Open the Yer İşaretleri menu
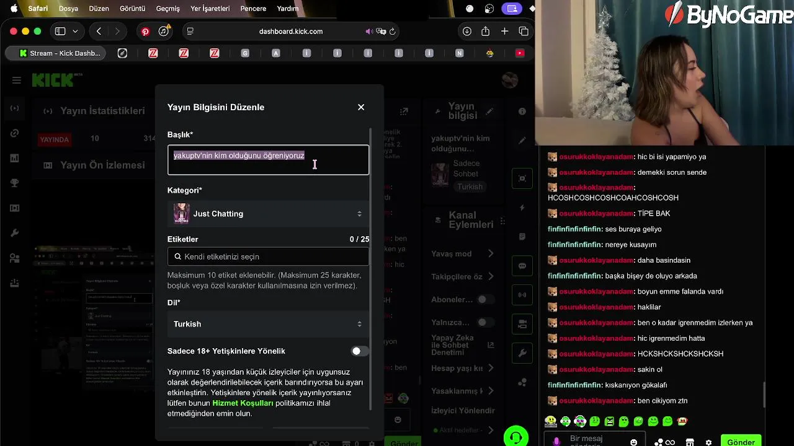794x446 pixels. point(210,9)
